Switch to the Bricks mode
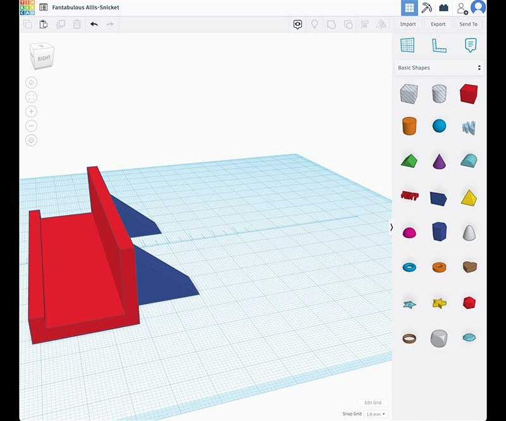Image resolution: width=506 pixels, height=421 pixels. click(x=444, y=8)
